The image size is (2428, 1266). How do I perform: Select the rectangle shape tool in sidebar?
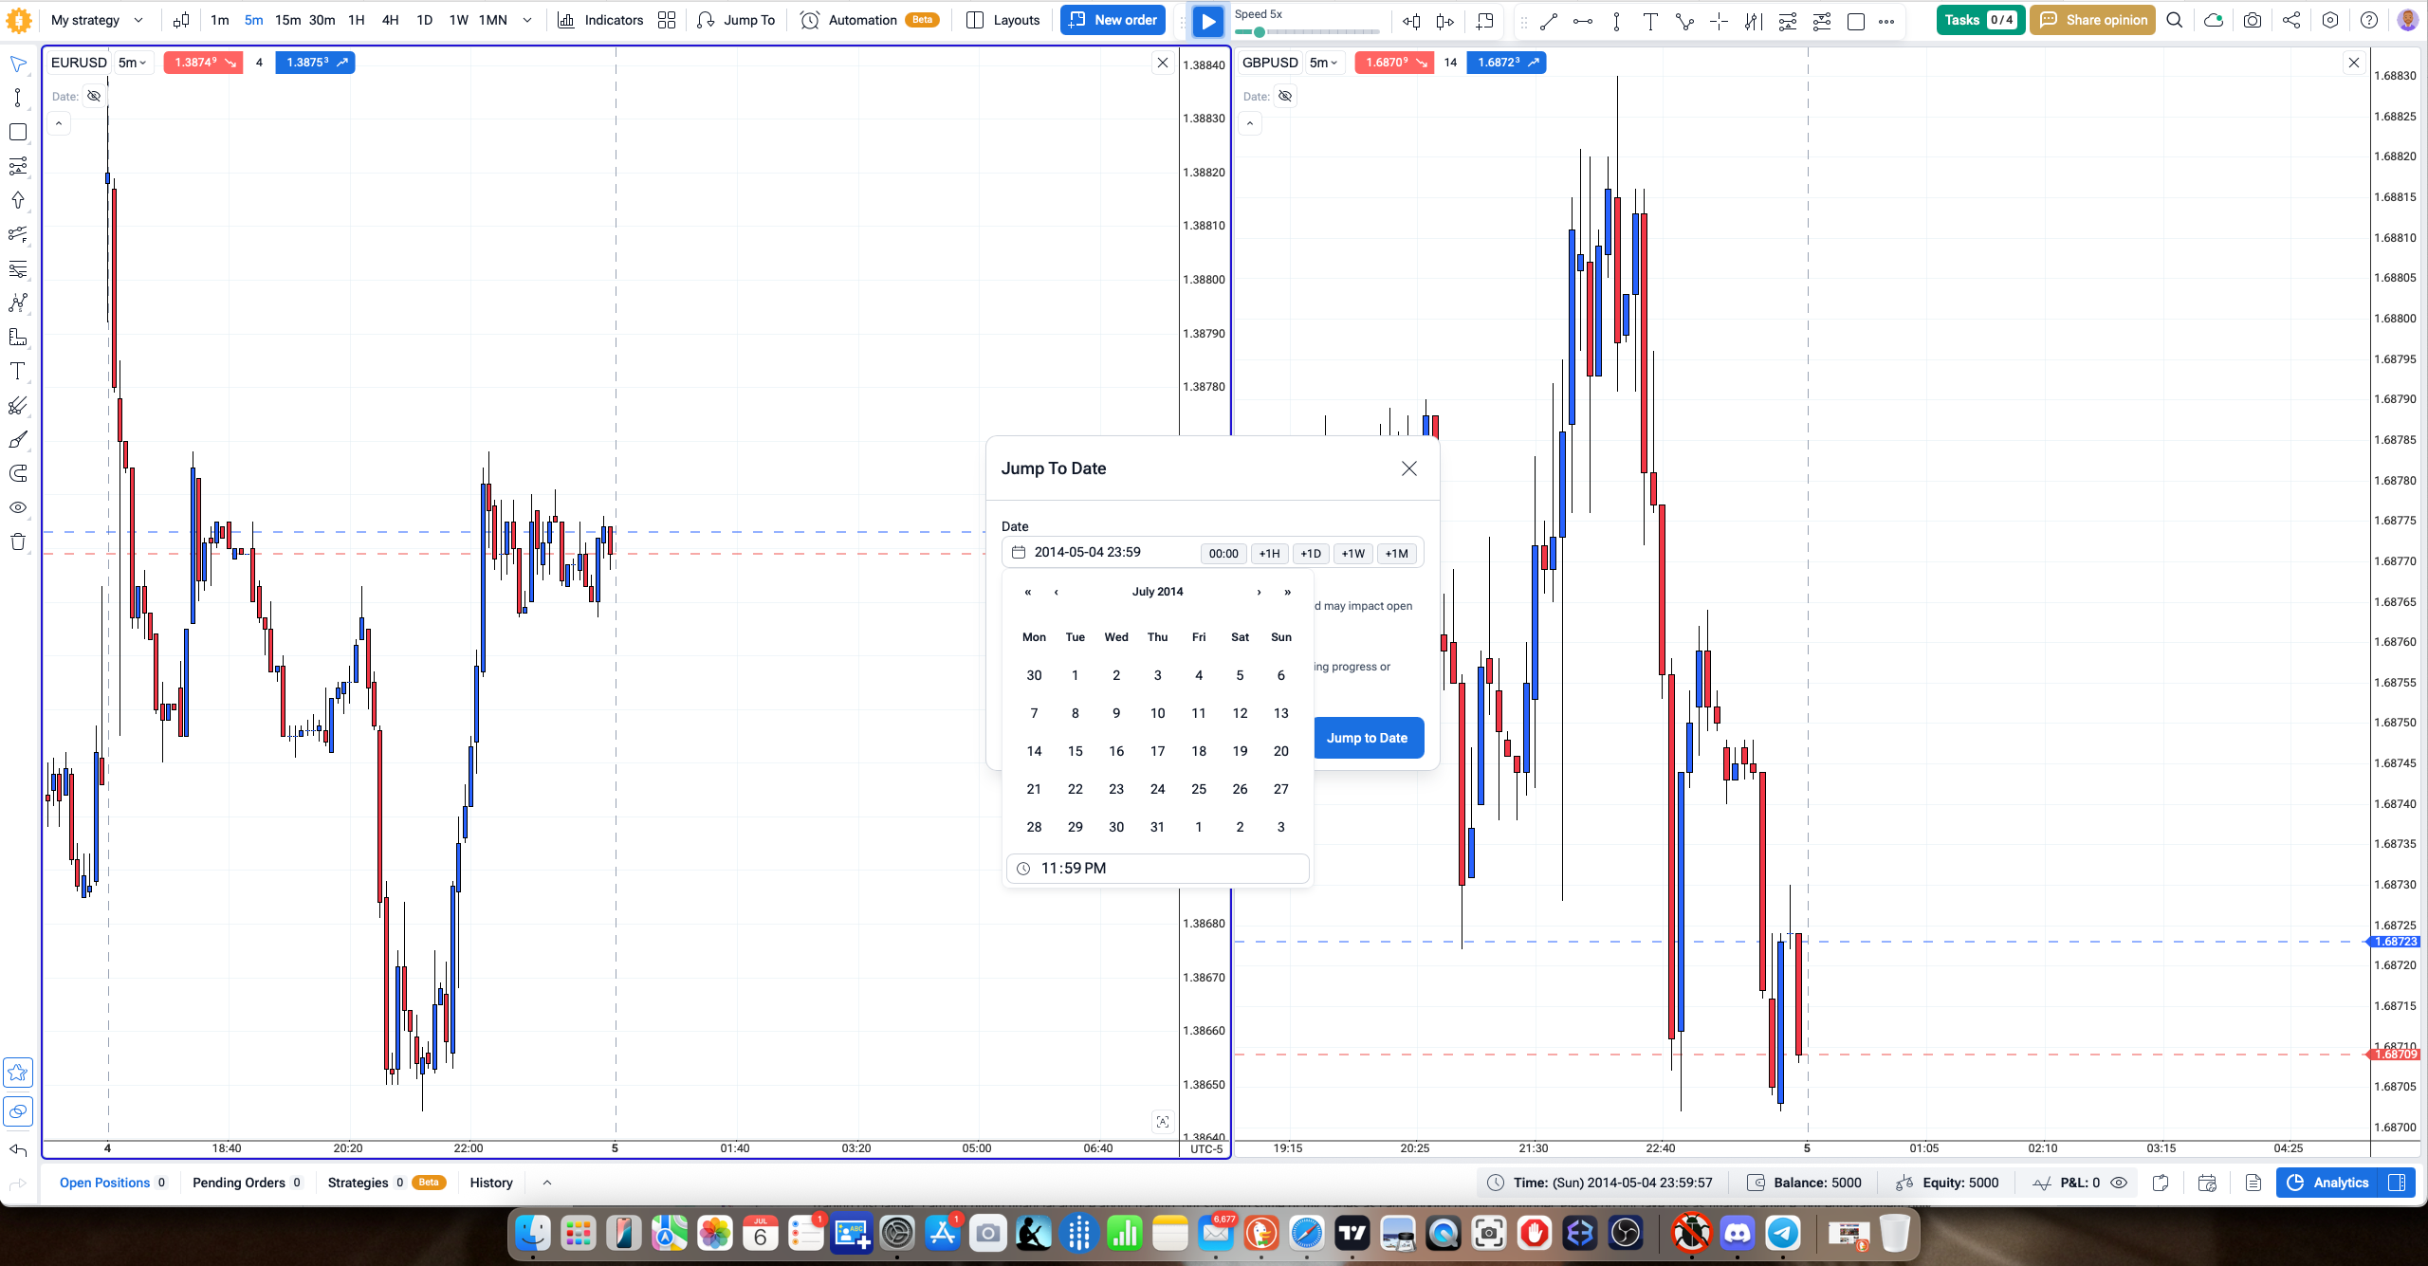pyautogui.click(x=18, y=132)
